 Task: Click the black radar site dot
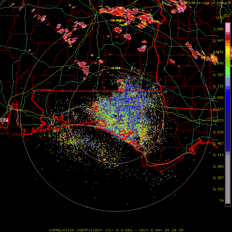pos(116,116)
